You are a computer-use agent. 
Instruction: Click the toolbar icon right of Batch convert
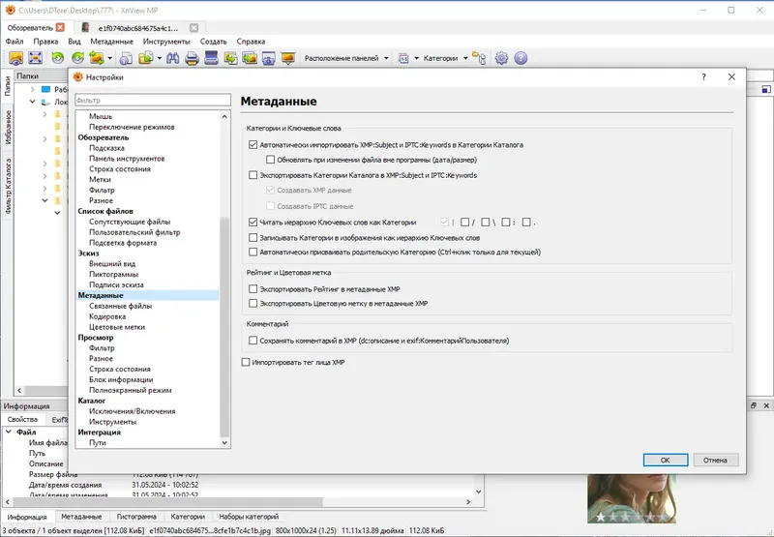(250, 58)
